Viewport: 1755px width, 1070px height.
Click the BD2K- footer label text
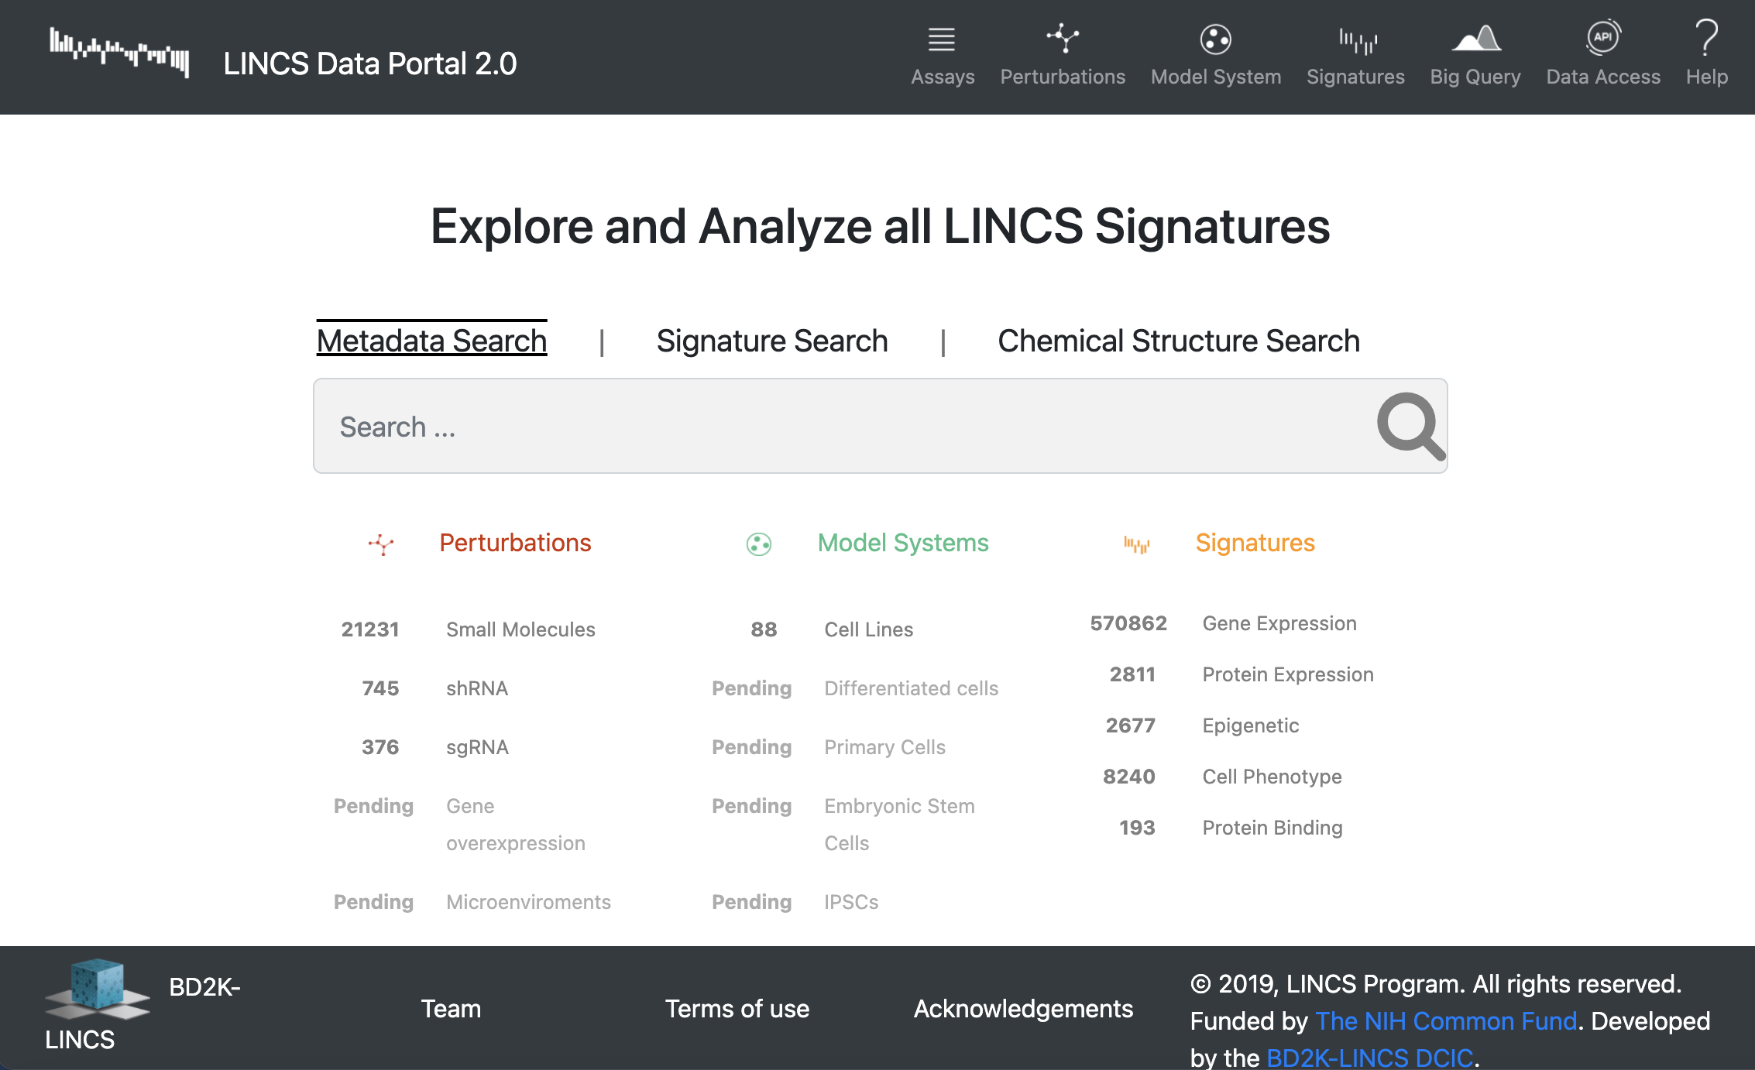204,987
